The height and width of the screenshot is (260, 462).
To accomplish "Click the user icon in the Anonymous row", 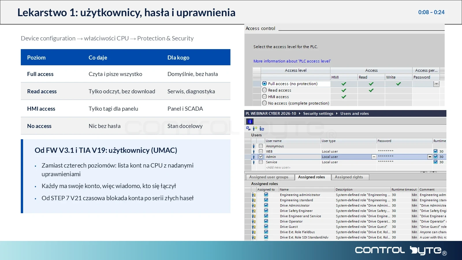I will click(254, 146).
